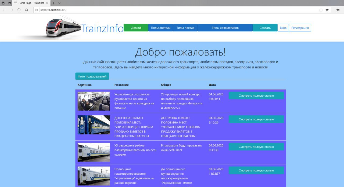Click the TrainzInfo brand title
This screenshot has height=187, width=344.
coord(102,28)
